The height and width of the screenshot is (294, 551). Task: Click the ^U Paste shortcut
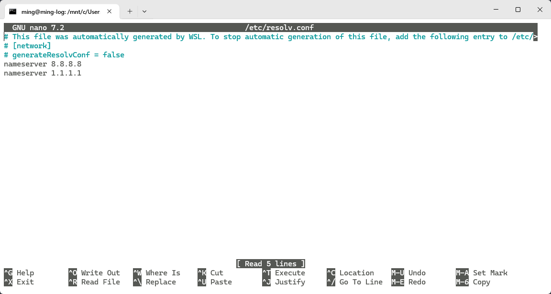(x=215, y=282)
